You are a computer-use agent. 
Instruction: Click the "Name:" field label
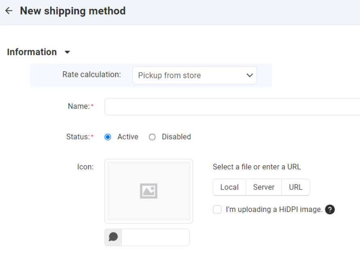coord(79,106)
